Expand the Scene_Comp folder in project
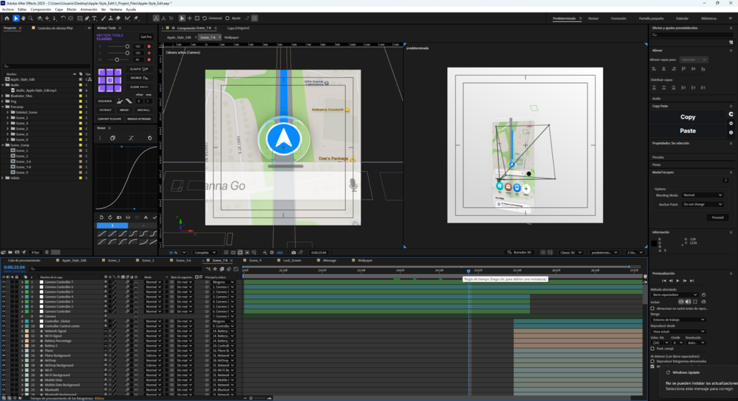This screenshot has width=738, height=401. point(3,145)
